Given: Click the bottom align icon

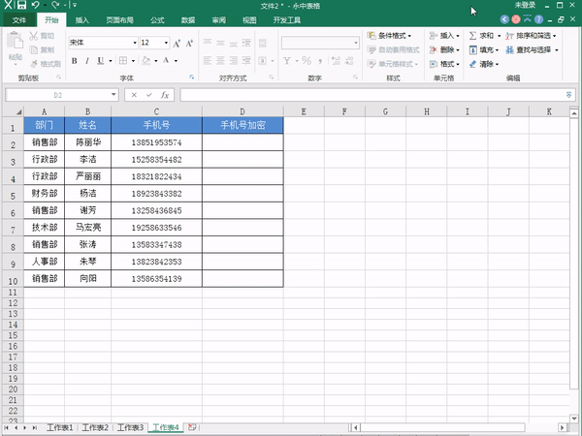Looking at the screenshot, I should click(x=234, y=43).
